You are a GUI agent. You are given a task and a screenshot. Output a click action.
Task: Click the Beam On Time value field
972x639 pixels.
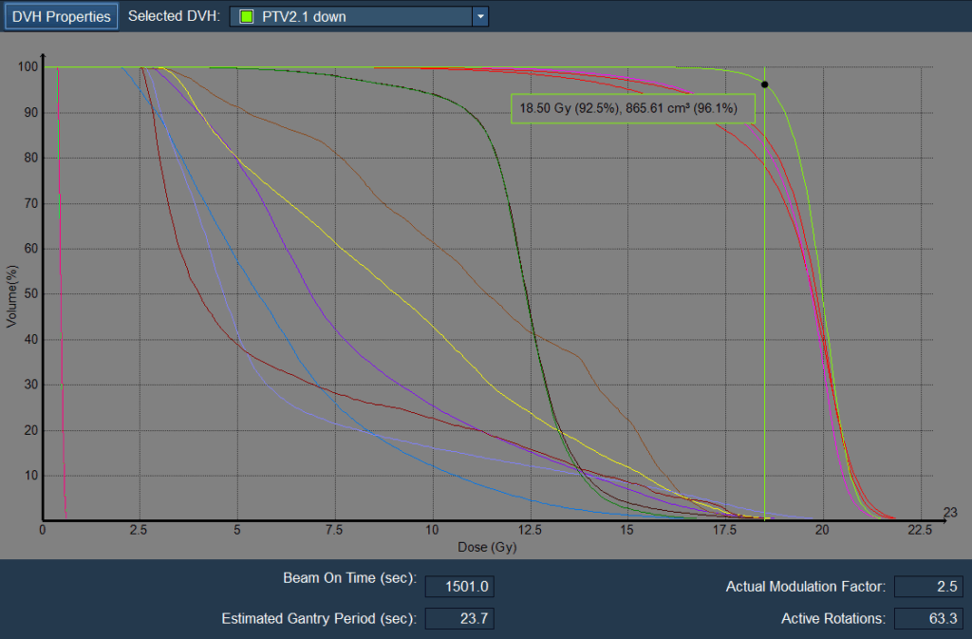(459, 587)
